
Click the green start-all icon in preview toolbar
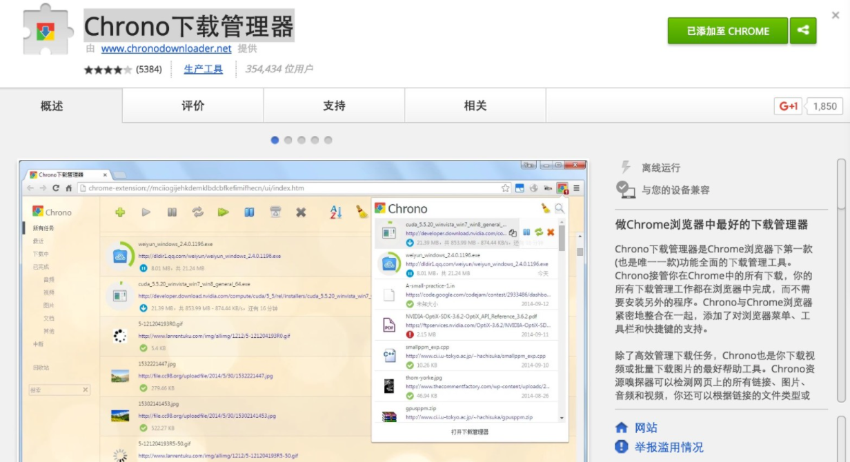click(224, 212)
